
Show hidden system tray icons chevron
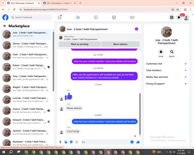point(167,152)
